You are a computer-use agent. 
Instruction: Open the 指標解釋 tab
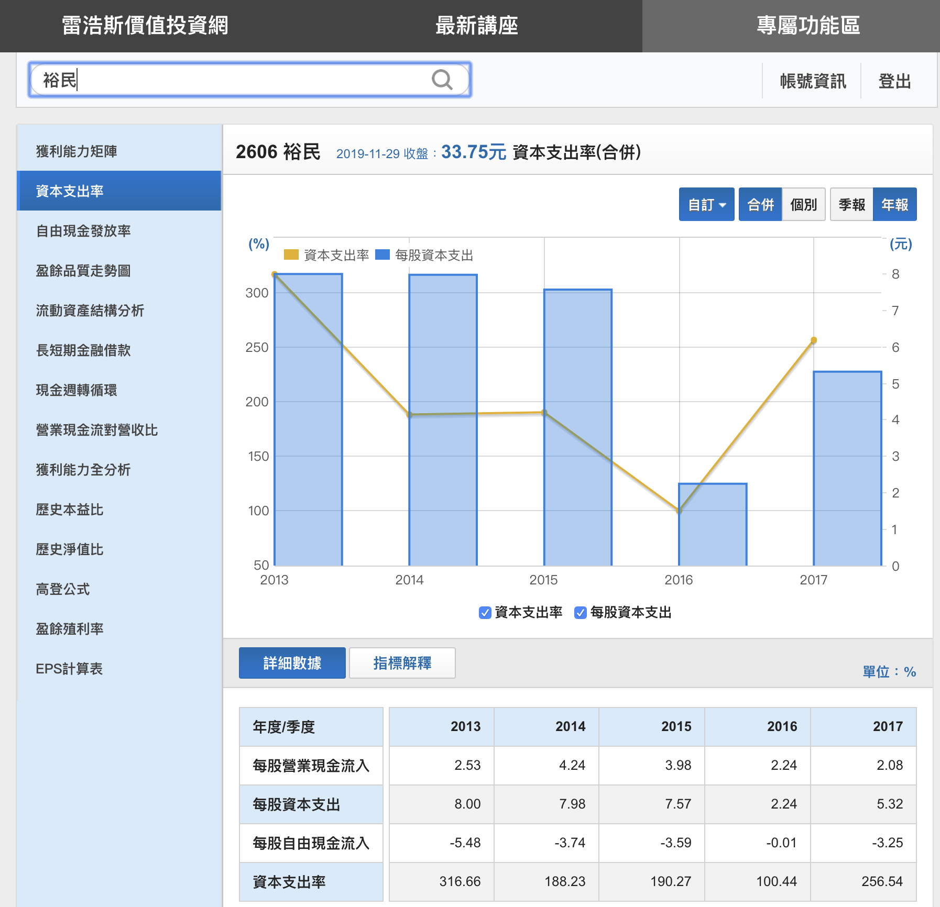point(402,663)
